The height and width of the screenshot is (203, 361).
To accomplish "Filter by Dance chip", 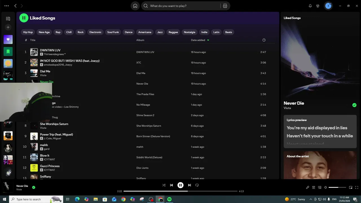I will [x=129, y=32].
